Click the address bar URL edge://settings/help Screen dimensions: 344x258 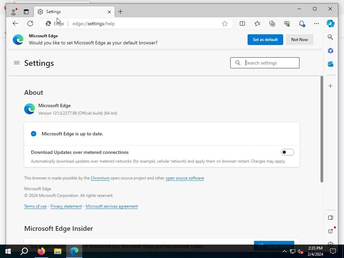point(94,24)
